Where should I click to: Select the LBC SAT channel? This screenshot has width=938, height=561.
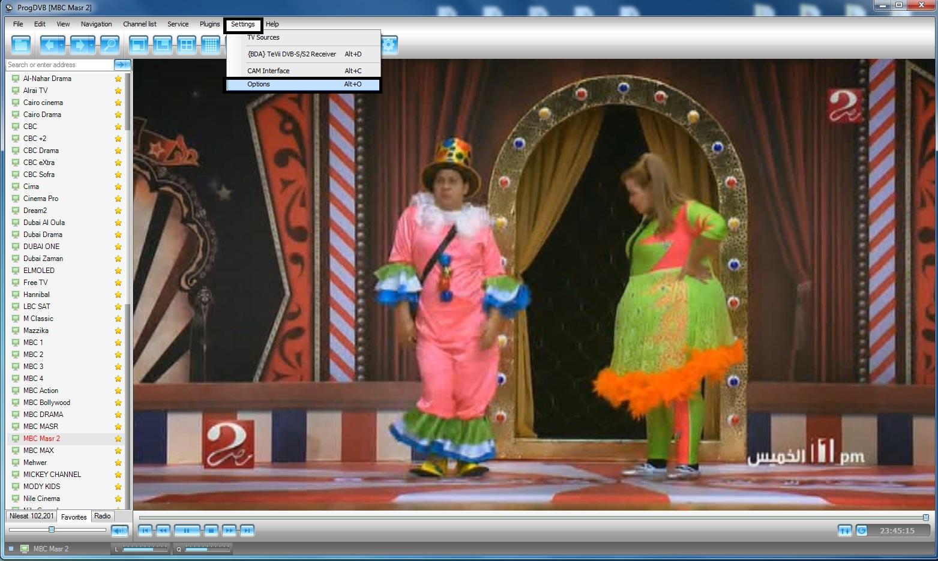[x=37, y=307]
